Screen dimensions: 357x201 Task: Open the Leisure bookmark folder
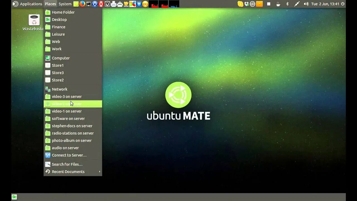[73, 34]
